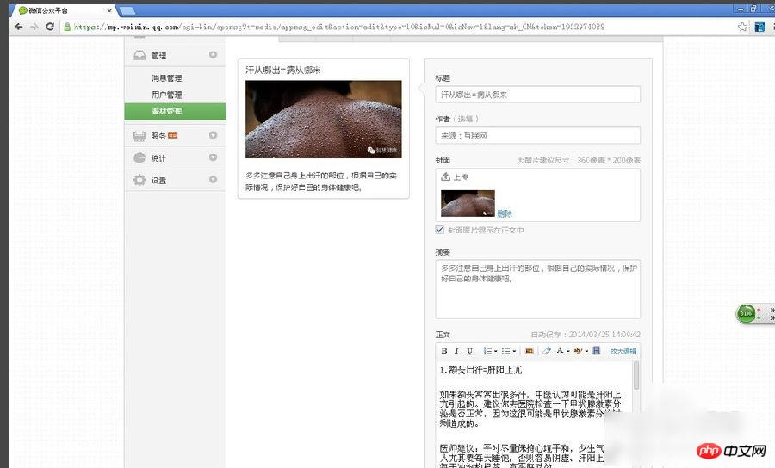Open the highlight color dropdown arrow
Image resolution: width=775 pixels, height=468 pixels.
[586, 352]
